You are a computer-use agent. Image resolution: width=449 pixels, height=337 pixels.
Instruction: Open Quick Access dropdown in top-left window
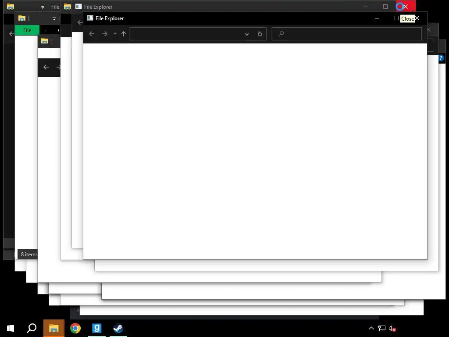43,7
